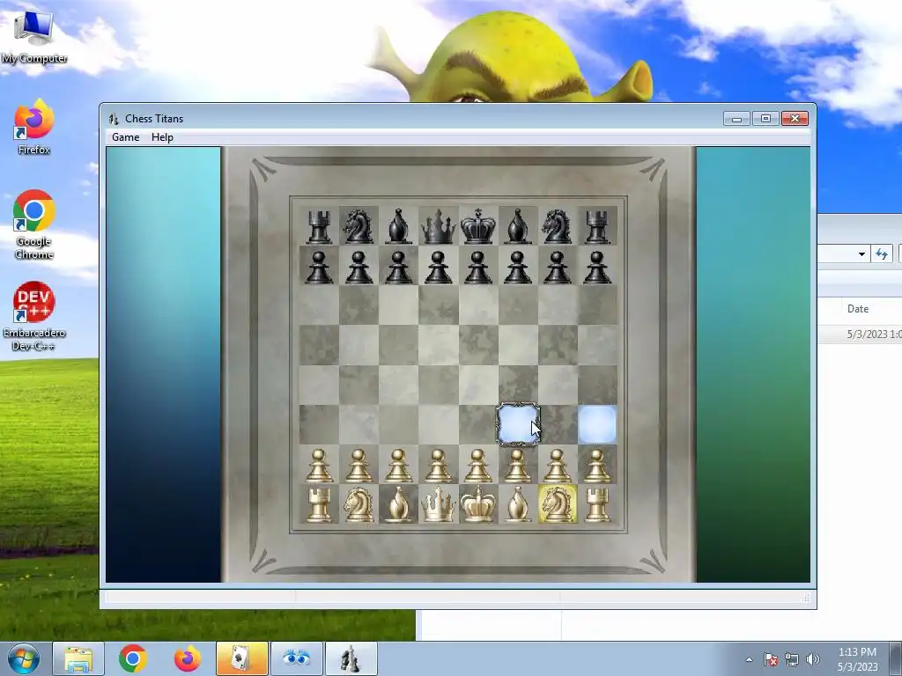Viewport: 902px width, 676px height.
Task: Expand the address dropdown in background window
Action: (x=861, y=254)
